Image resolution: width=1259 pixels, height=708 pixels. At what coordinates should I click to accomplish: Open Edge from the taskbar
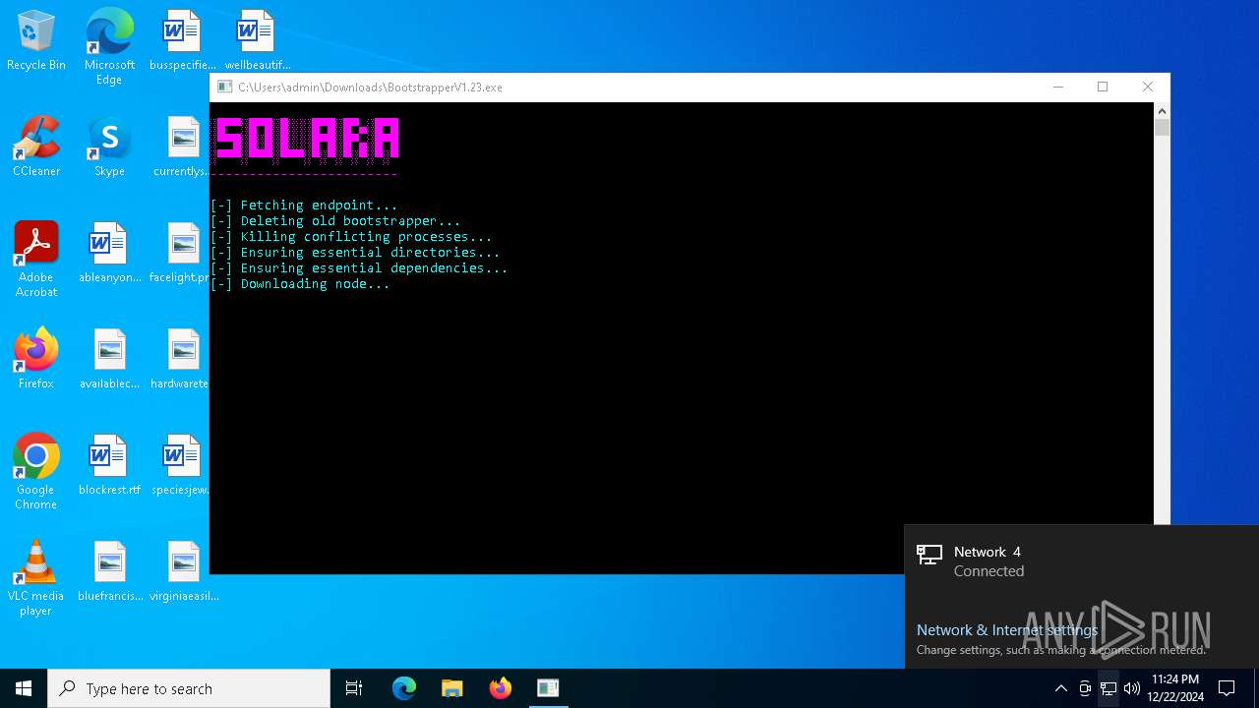click(404, 688)
